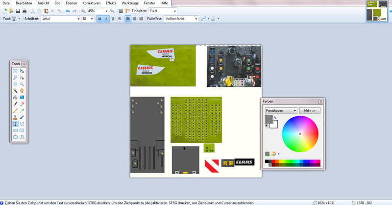Click the New image toolbar icon
This screenshot has width=392, height=205.
coord(5,11)
